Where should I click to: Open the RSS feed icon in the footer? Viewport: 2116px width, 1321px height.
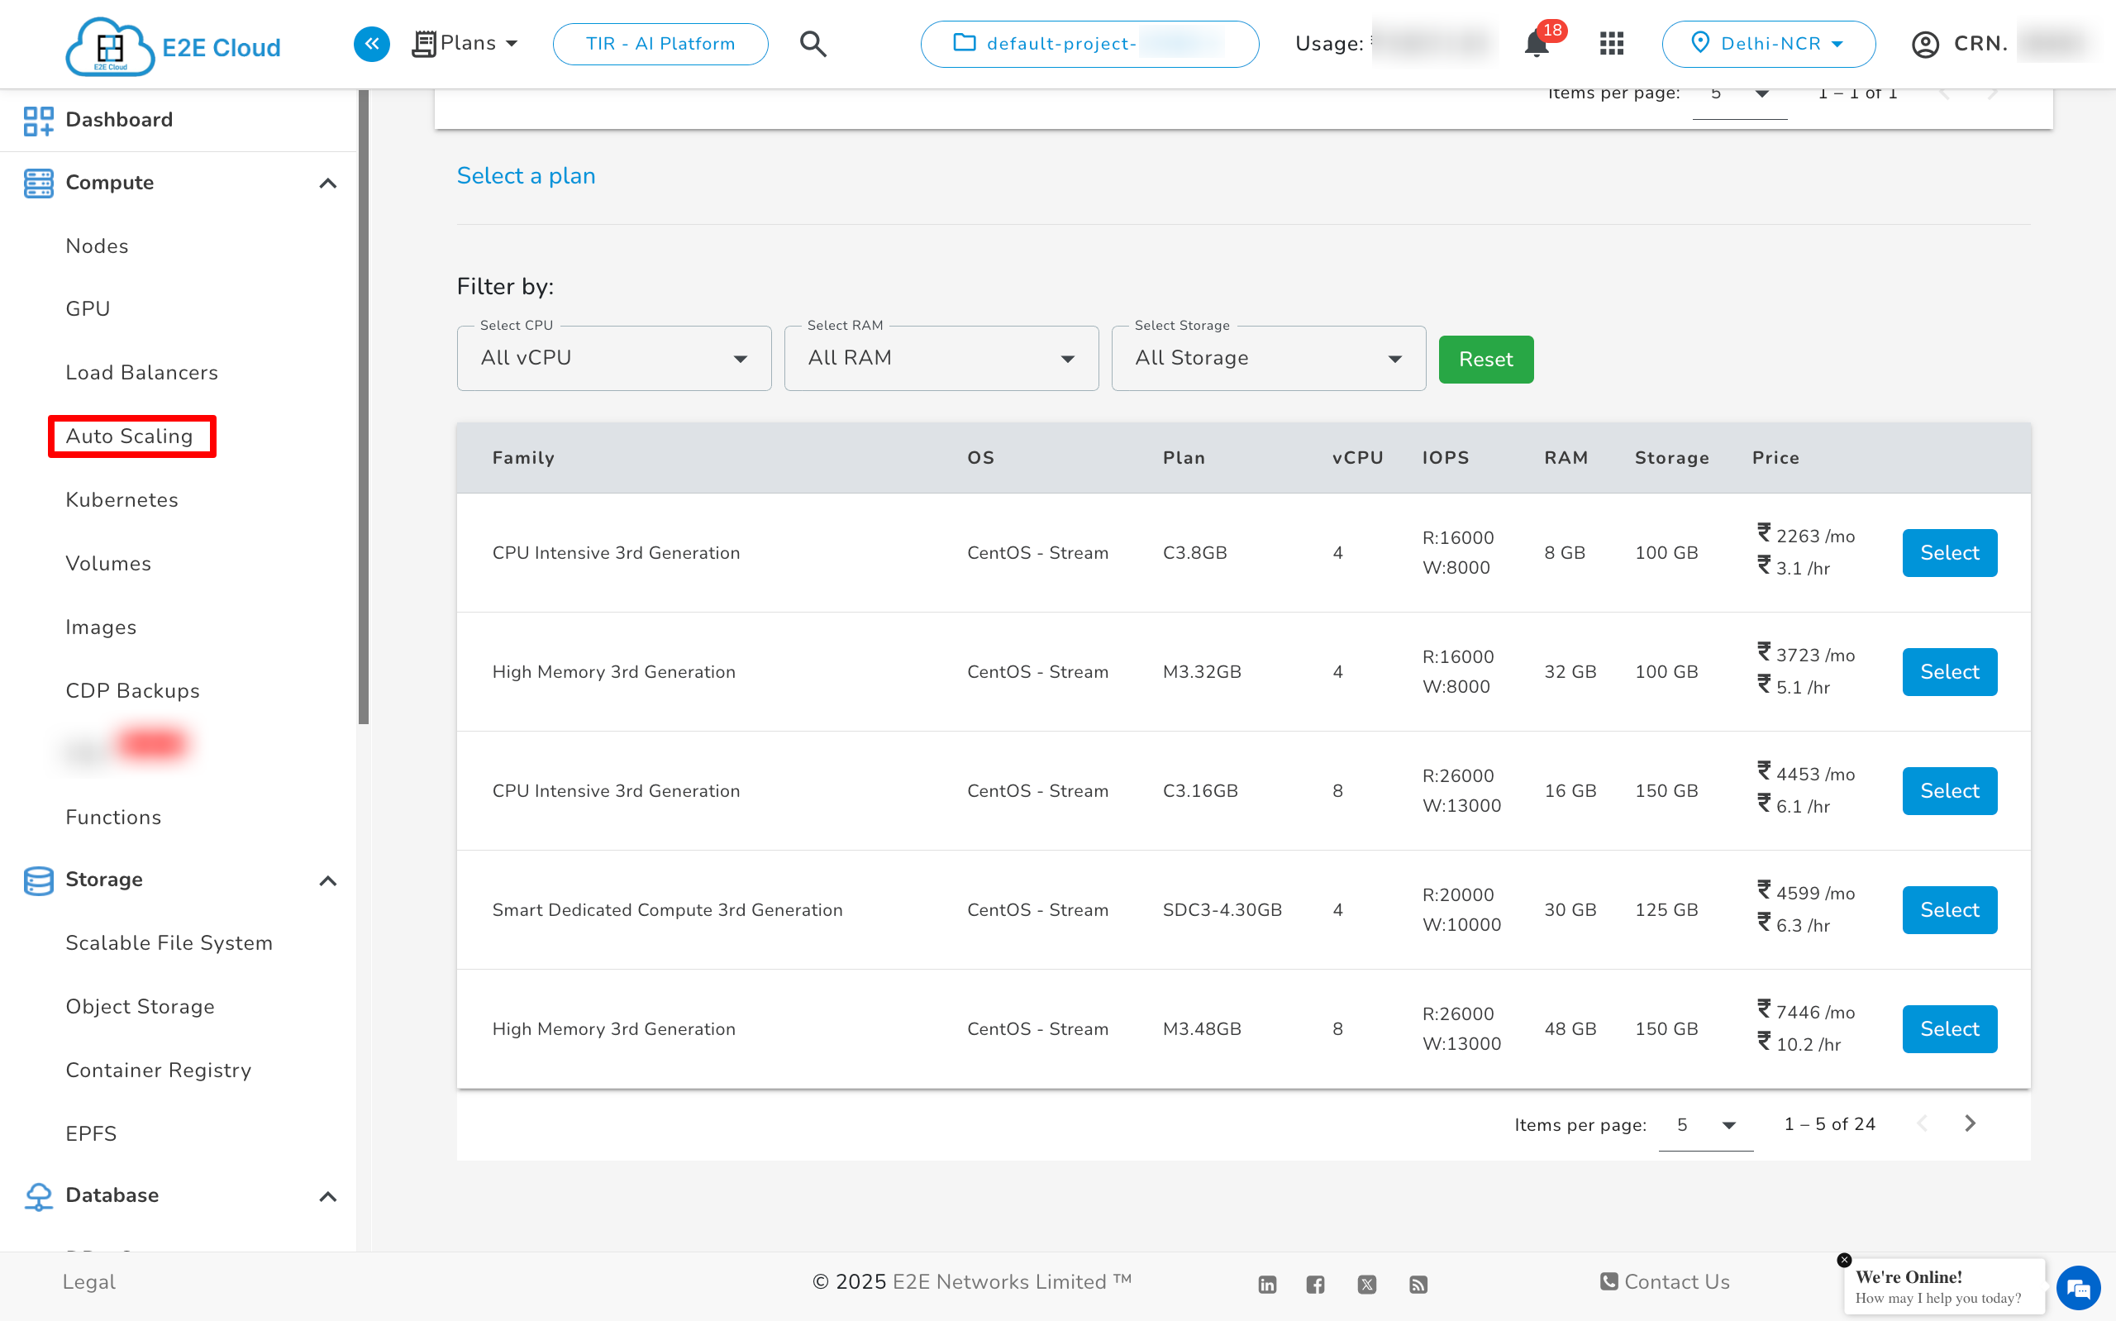tap(1418, 1284)
